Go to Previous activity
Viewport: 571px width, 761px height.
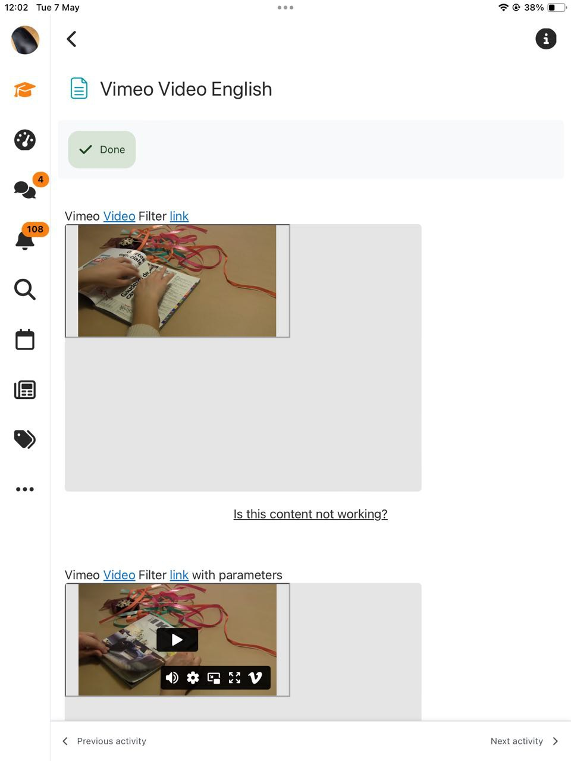click(x=105, y=741)
